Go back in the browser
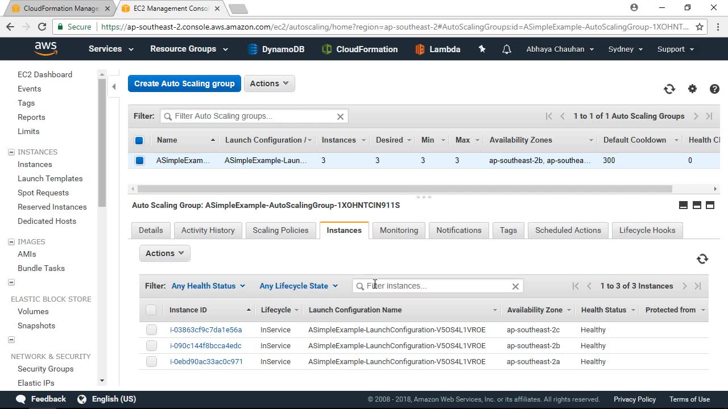 click(10, 27)
